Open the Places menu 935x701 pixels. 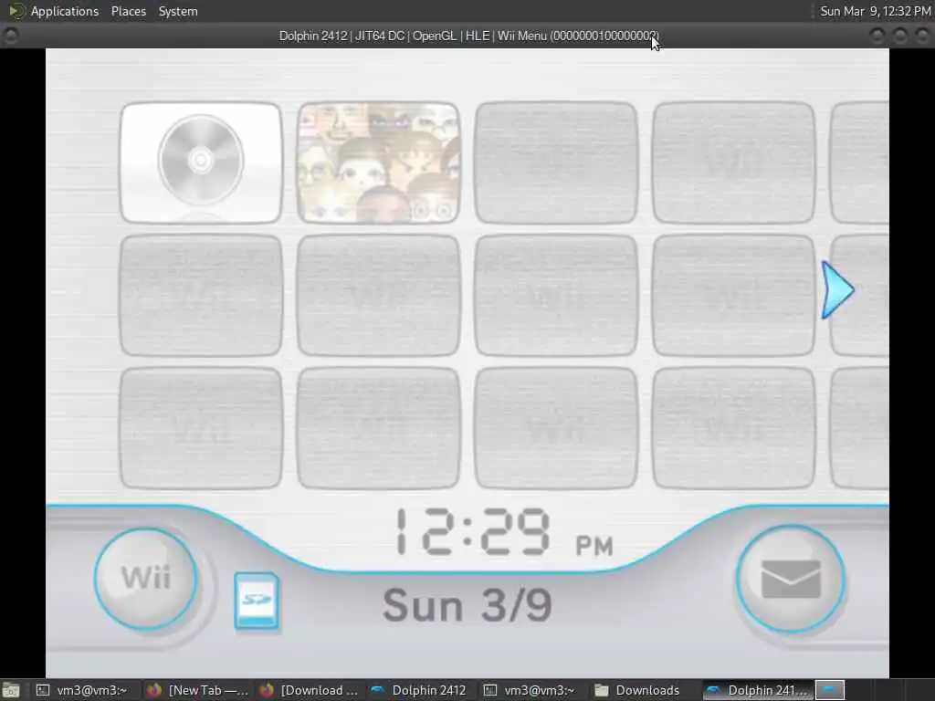128,11
